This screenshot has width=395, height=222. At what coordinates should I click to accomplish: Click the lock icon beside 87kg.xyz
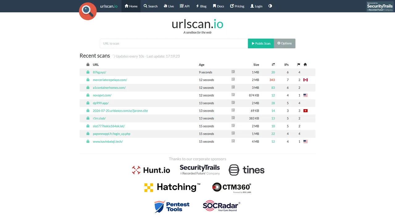coord(88,72)
